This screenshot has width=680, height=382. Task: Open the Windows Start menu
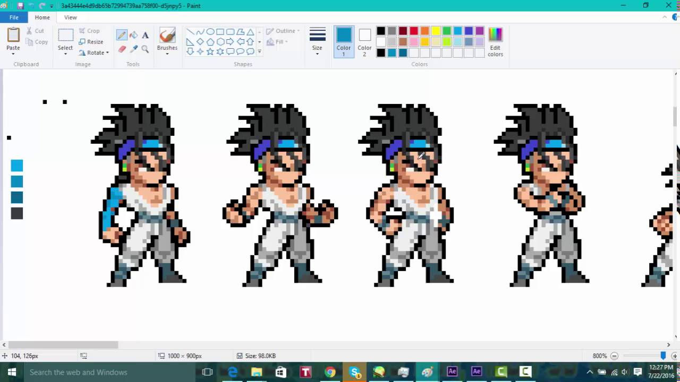click(x=12, y=372)
